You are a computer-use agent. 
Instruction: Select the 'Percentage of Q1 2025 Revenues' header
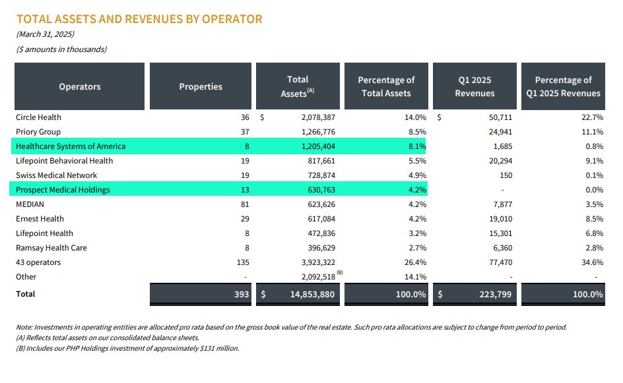[x=563, y=86]
